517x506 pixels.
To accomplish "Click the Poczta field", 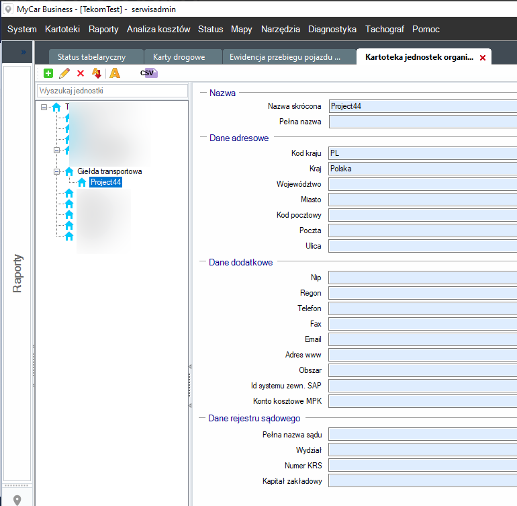I will (x=423, y=230).
